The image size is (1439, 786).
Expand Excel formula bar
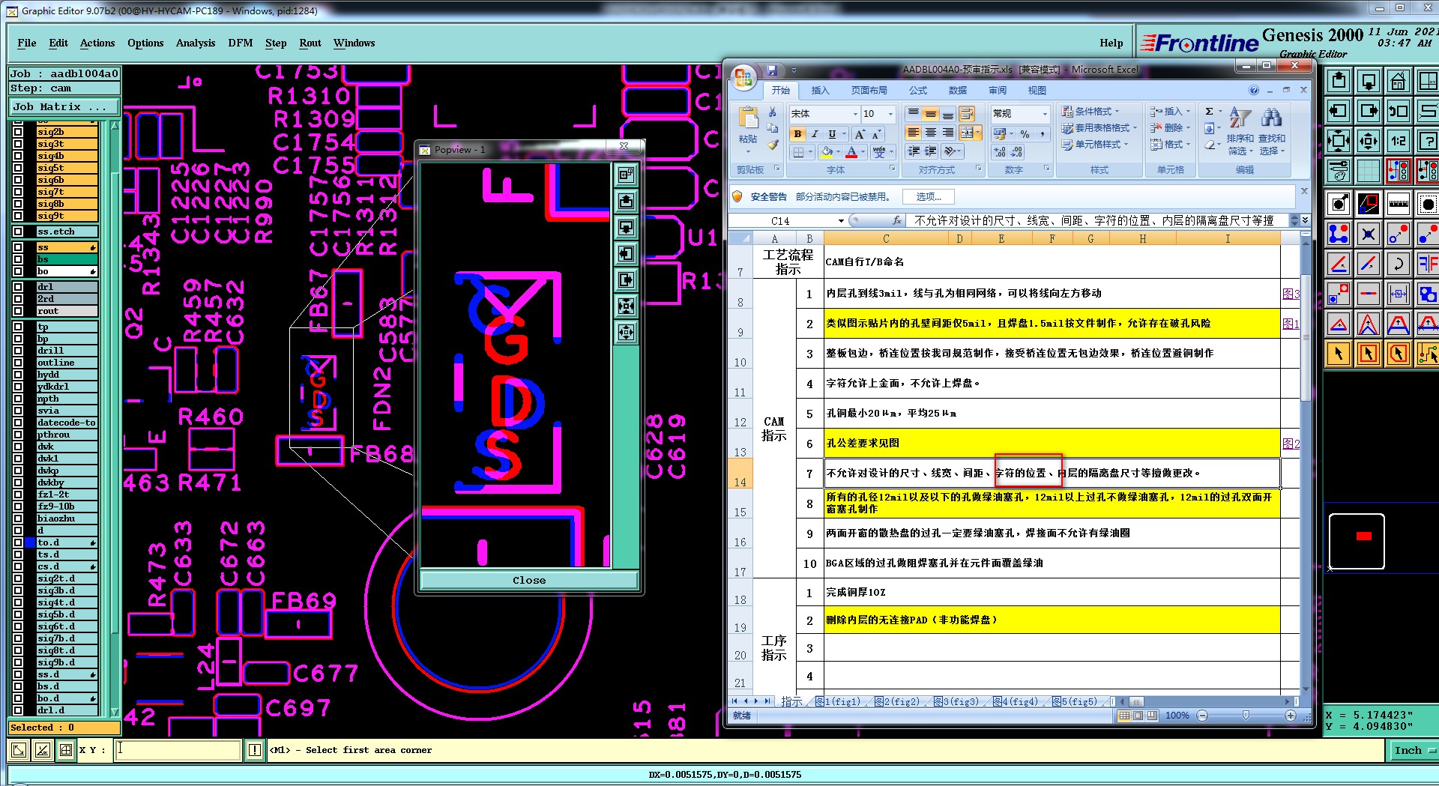pos(1305,220)
